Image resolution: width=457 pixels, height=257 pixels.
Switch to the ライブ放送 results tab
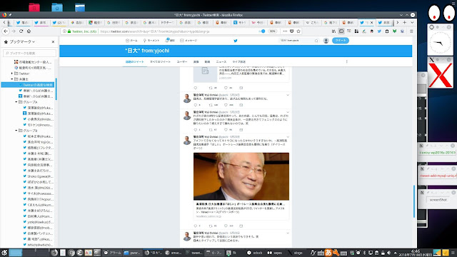(x=239, y=62)
